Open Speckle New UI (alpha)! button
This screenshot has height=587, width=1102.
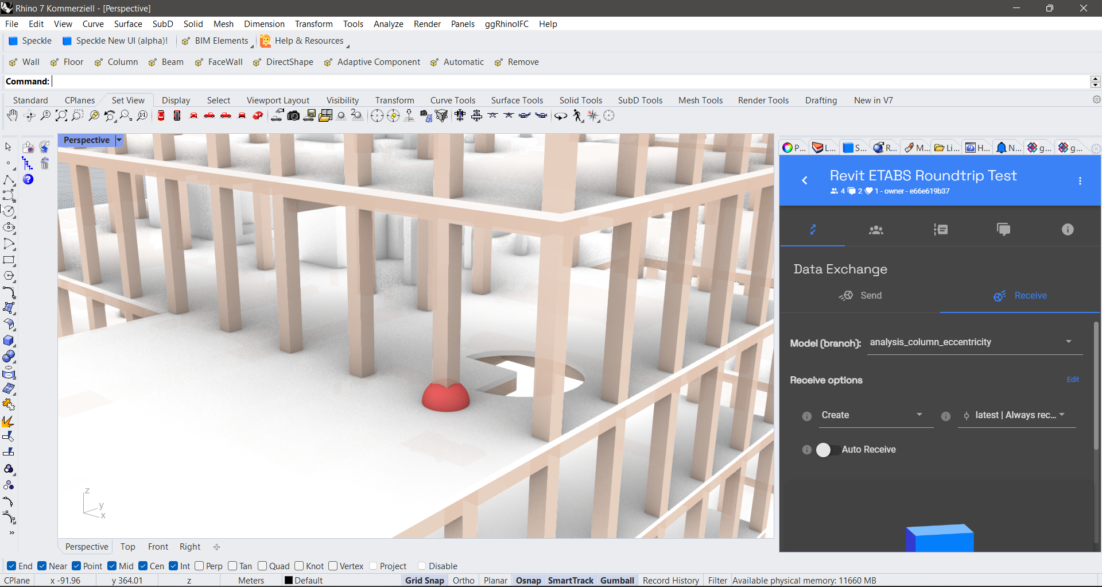(115, 41)
